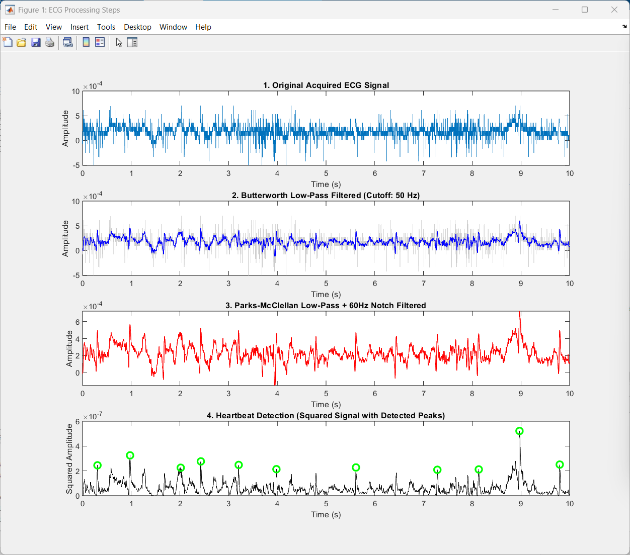Click 'Time (s)' label under Heartbeat Detection plot

tap(326, 514)
